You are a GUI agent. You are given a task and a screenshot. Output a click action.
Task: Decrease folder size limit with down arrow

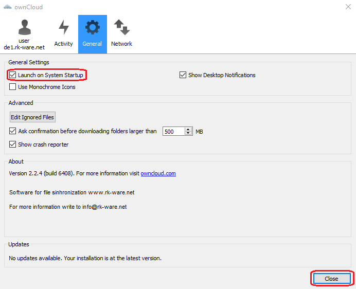click(188, 133)
